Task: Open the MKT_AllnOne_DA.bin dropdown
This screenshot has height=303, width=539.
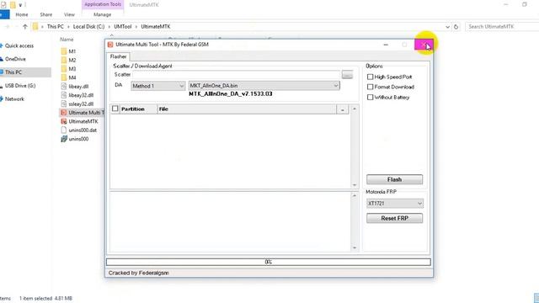Action: [x=264, y=86]
